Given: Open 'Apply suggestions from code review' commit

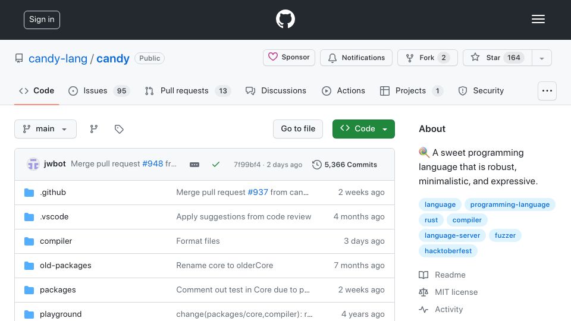Looking at the screenshot, I should [x=244, y=216].
